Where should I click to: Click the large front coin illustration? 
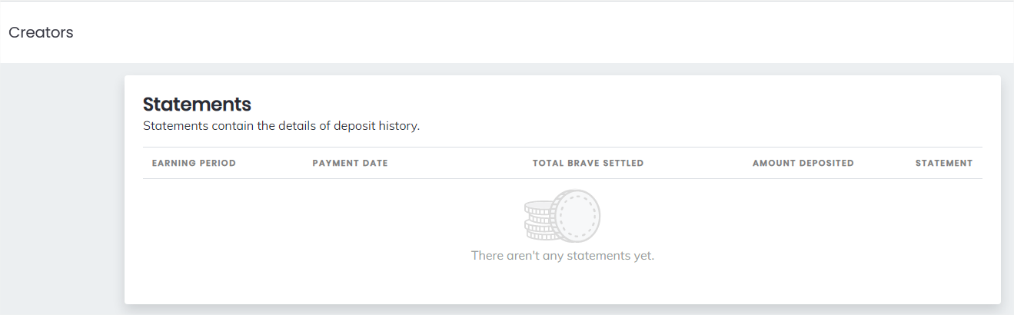576,216
